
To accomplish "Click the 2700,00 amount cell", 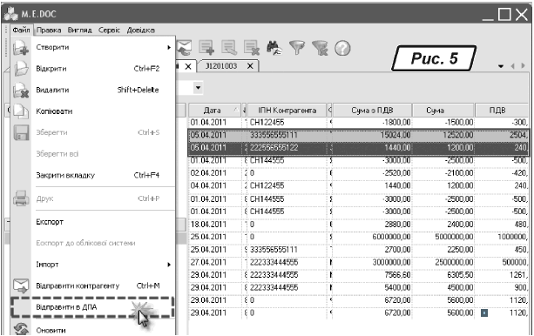I will tap(372, 250).
